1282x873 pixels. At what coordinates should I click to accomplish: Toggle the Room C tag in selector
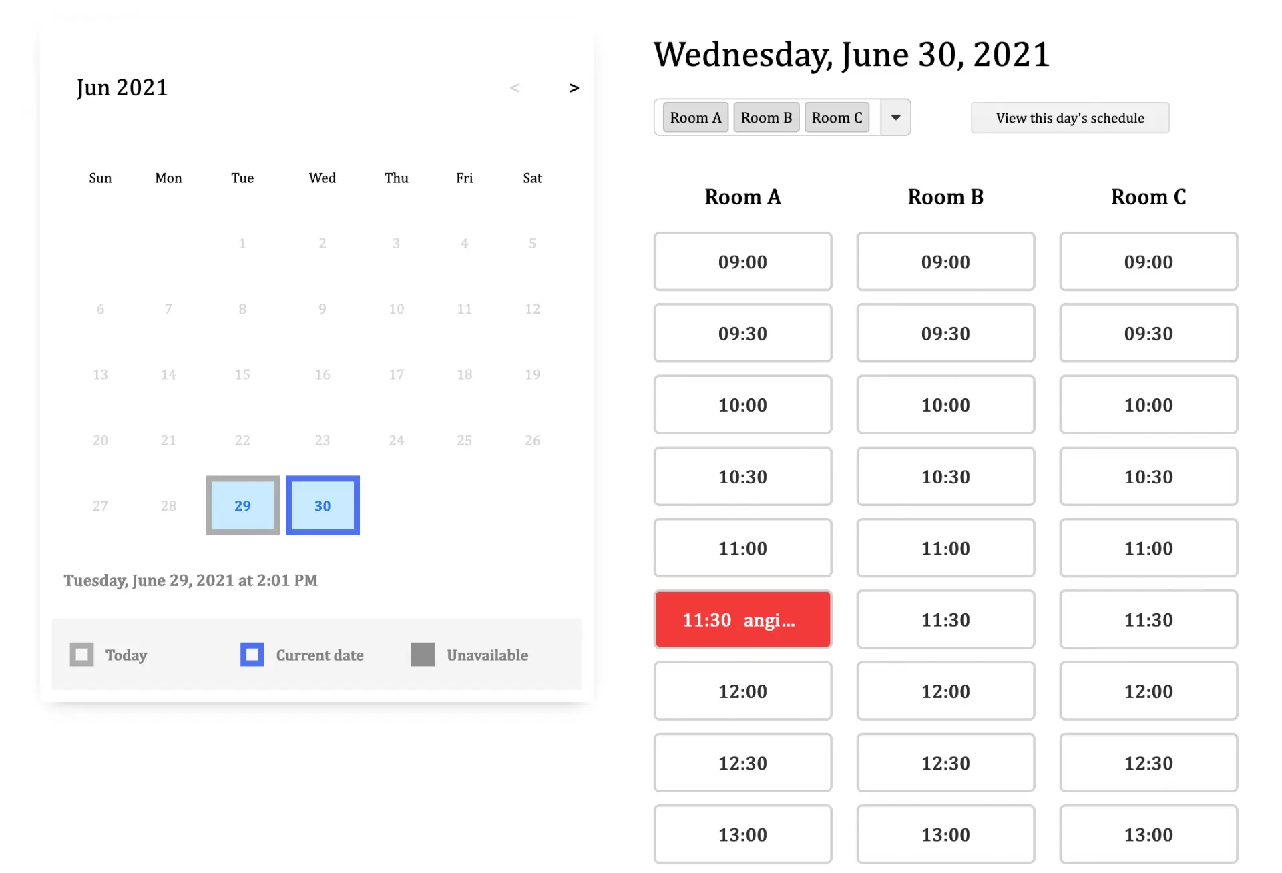(837, 117)
